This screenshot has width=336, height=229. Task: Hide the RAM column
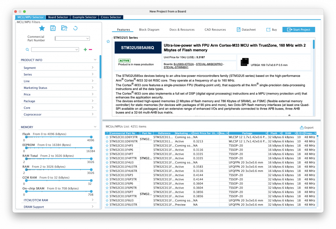[295, 133]
